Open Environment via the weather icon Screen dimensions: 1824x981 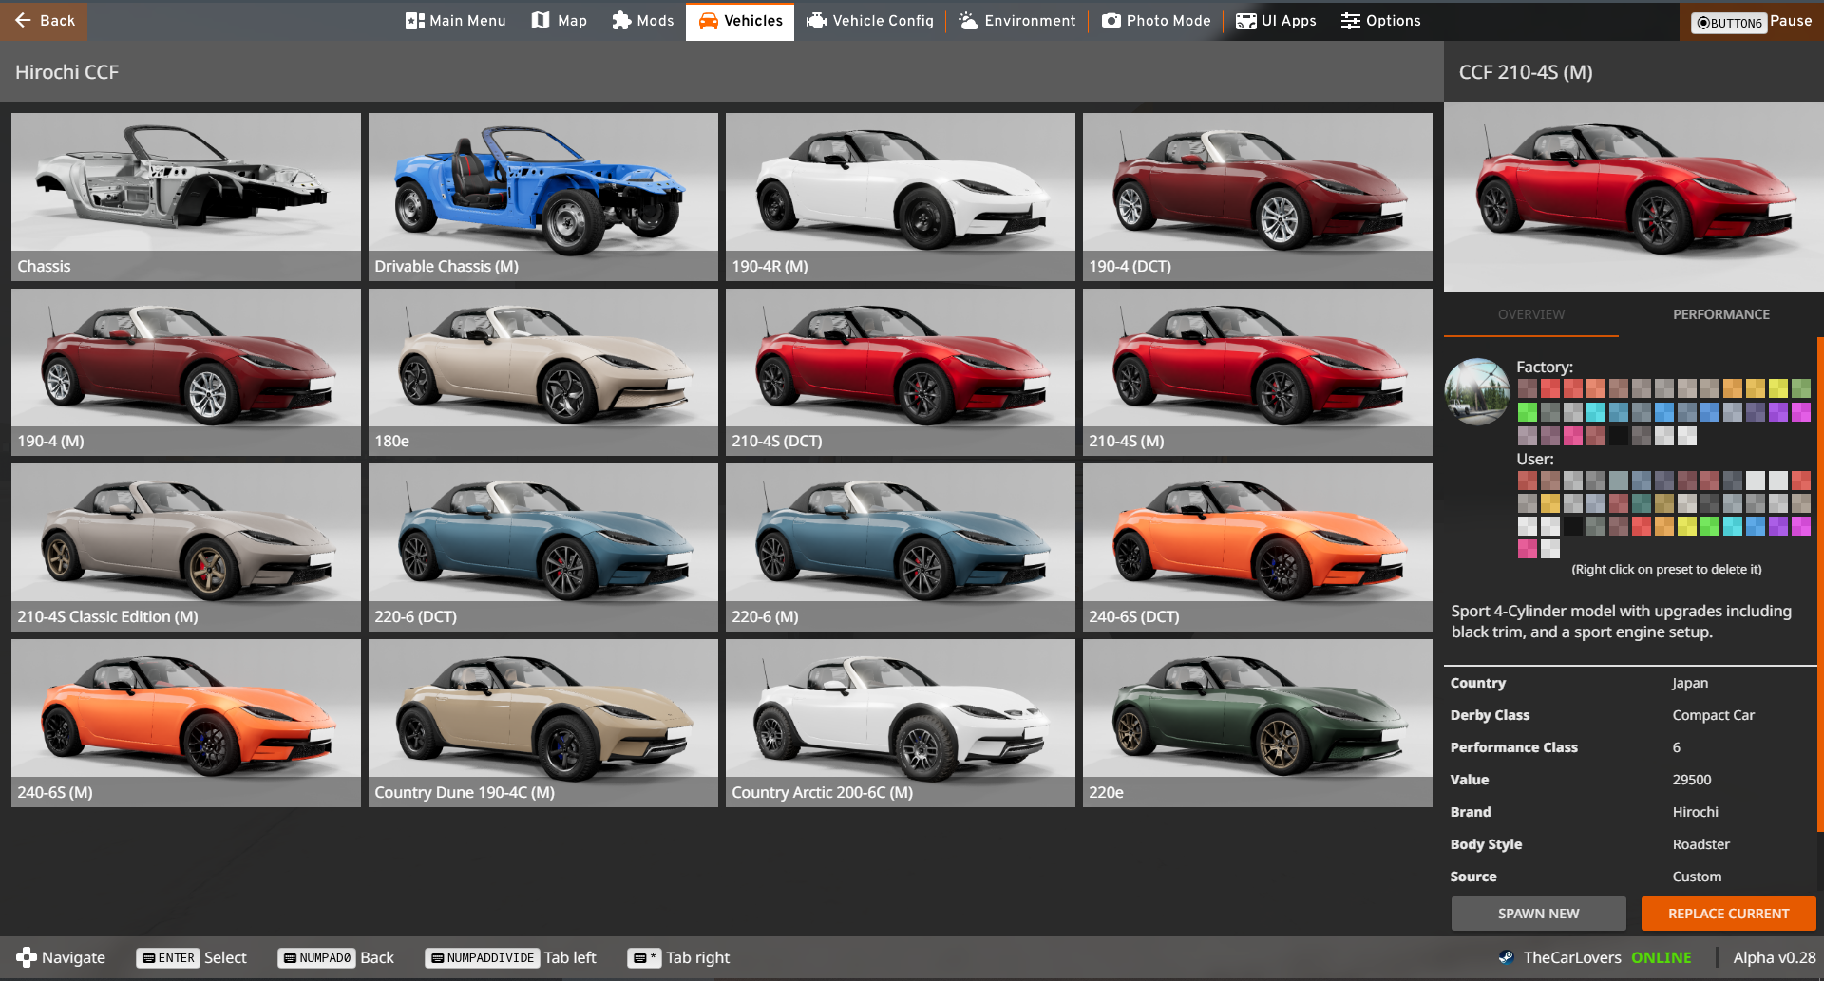968,21
